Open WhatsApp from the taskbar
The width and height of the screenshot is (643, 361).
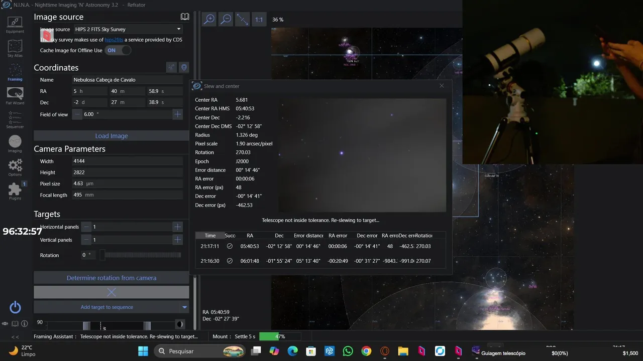[x=348, y=351]
